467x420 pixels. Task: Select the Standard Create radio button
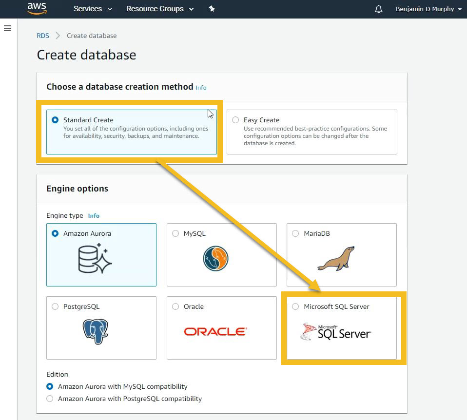coord(55,120)
